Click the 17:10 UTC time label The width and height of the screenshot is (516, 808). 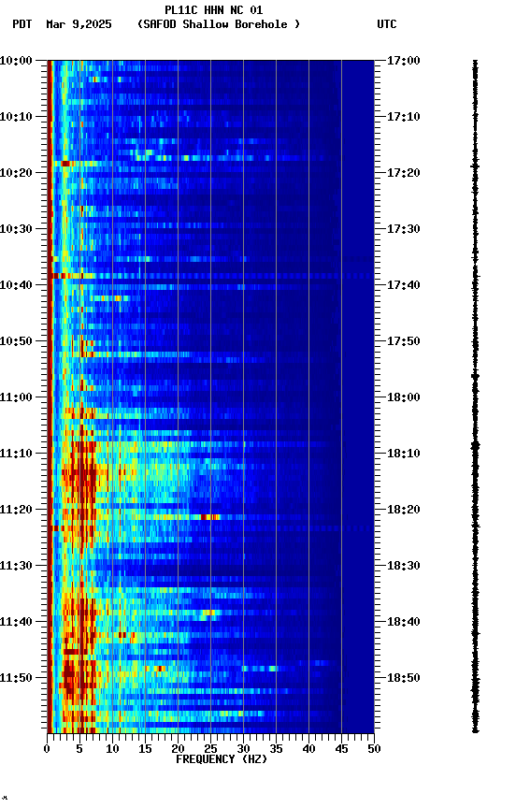pos(404,117)
